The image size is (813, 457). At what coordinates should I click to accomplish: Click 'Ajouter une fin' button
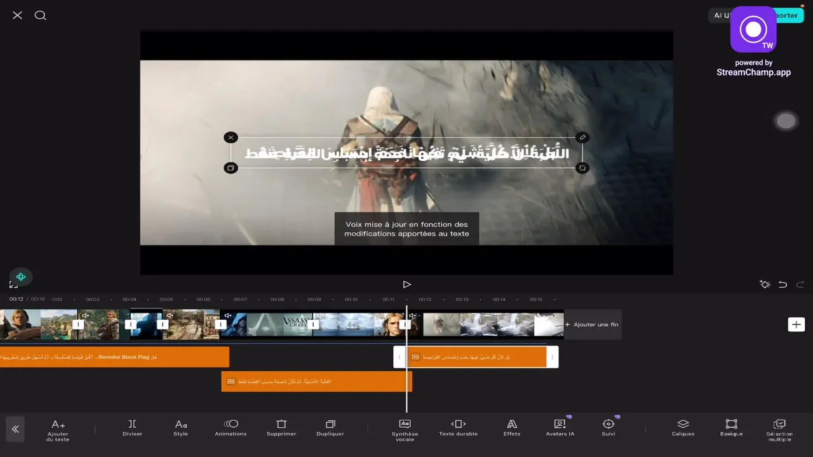[592, 324]
